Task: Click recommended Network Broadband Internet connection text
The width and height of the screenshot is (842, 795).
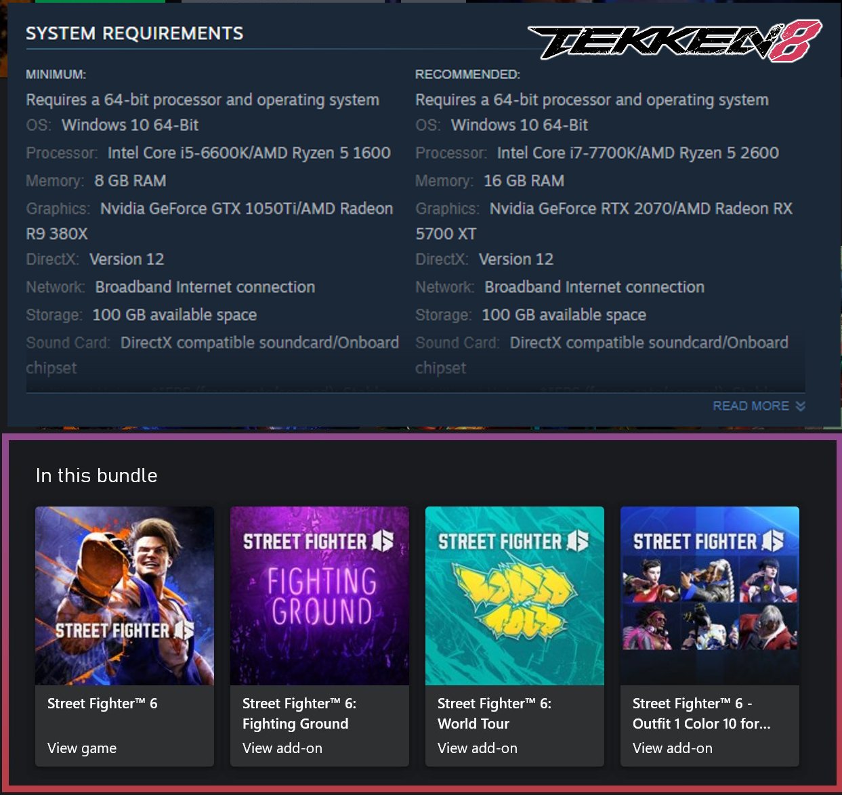Action: click(x=595, y=287)
